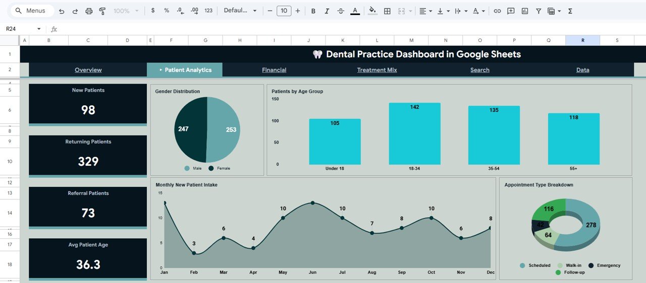Click the 55+ age group bar

click(x=574, y=139)
